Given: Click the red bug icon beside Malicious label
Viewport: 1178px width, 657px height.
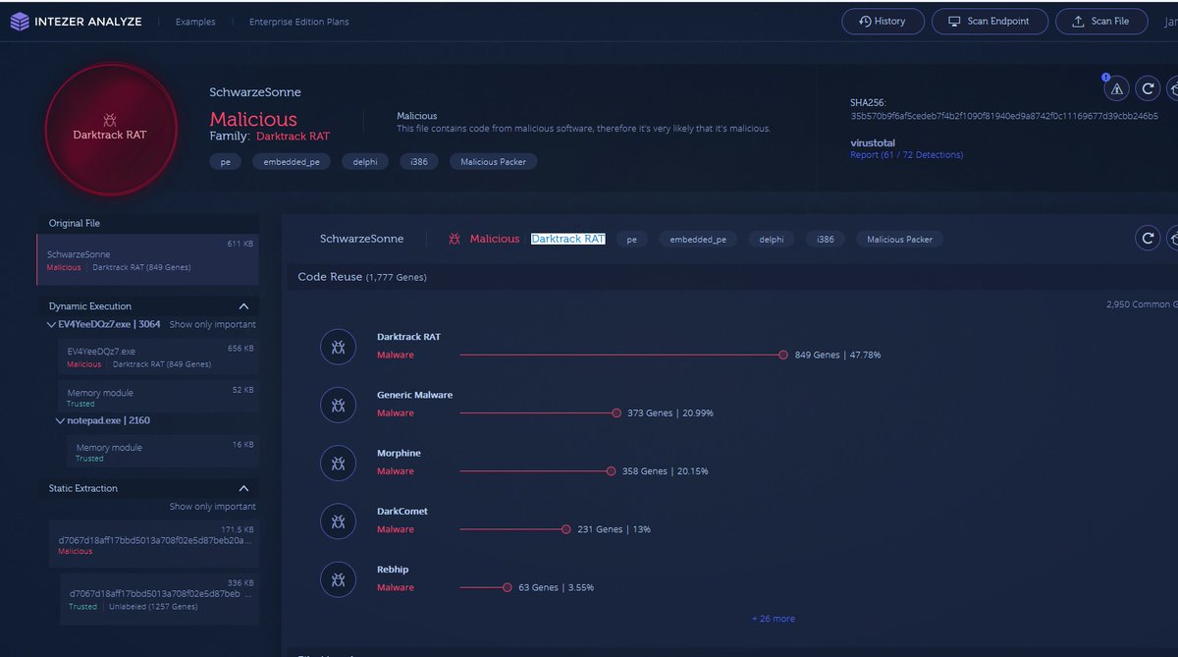Looking at the screenshot, I should pos(455,239).
